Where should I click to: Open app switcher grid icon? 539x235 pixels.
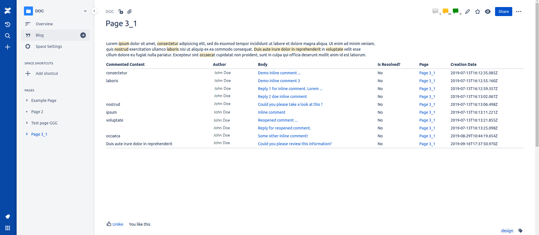click(x=8, y=228)
